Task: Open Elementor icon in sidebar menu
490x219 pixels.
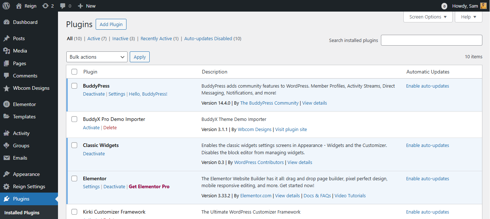Action: pyautogui.click(x=7, y=104)
